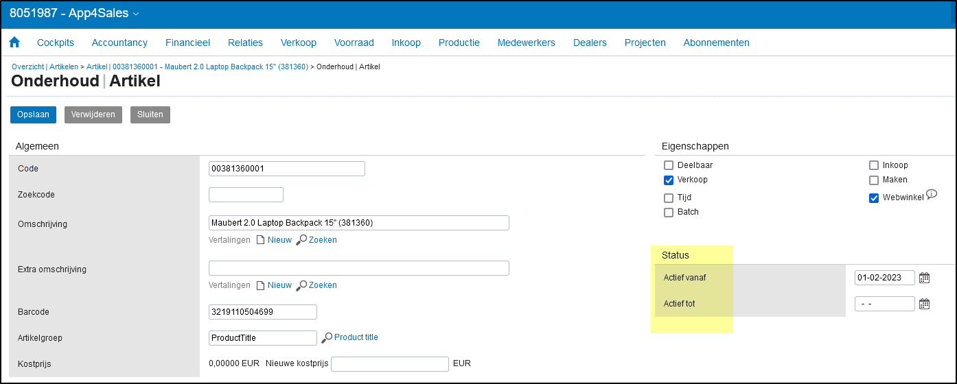Click into the Barcode input field
This screenshot has height=384, width=957.
coord(263,312)
